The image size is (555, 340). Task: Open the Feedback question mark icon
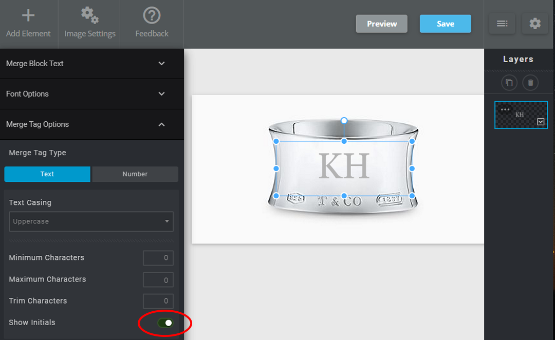tap(152, 15)
